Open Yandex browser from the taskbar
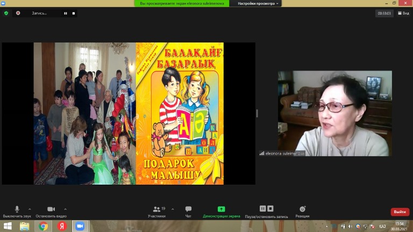Viewport: 413px width, 232px height. click(x=62, y=226)
